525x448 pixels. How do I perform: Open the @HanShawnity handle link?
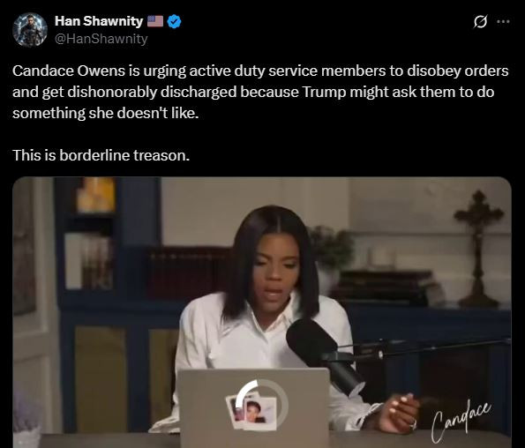(101, 39)
